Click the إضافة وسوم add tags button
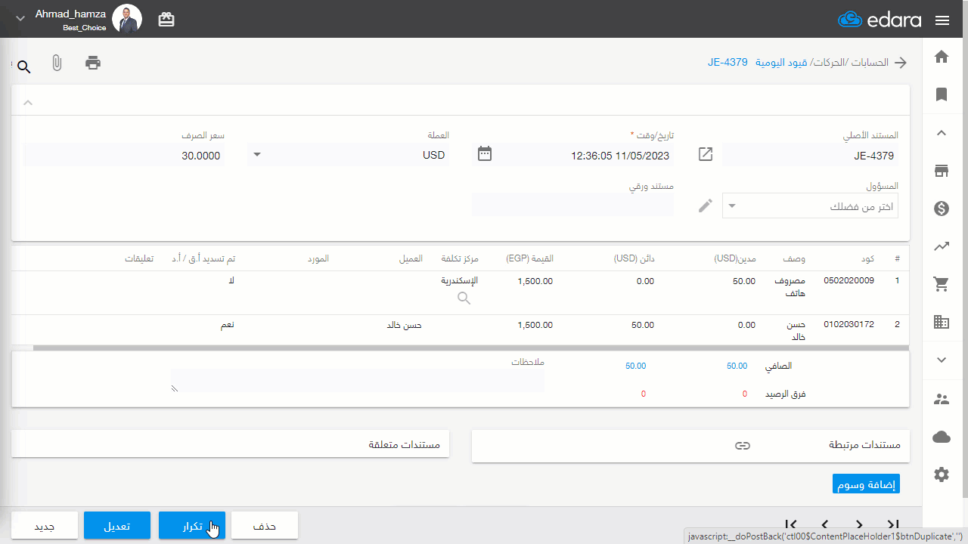Viewport: 968px width, 544px height. click(x=867, y=484)
